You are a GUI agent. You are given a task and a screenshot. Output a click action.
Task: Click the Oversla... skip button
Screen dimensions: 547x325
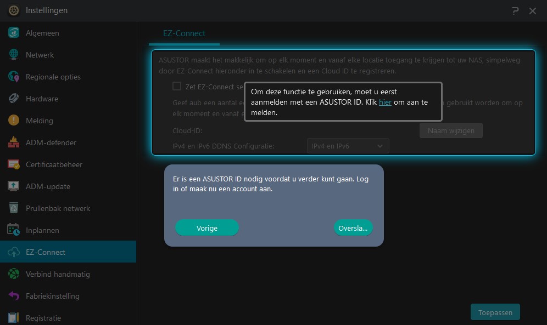(x=353, y=228)
